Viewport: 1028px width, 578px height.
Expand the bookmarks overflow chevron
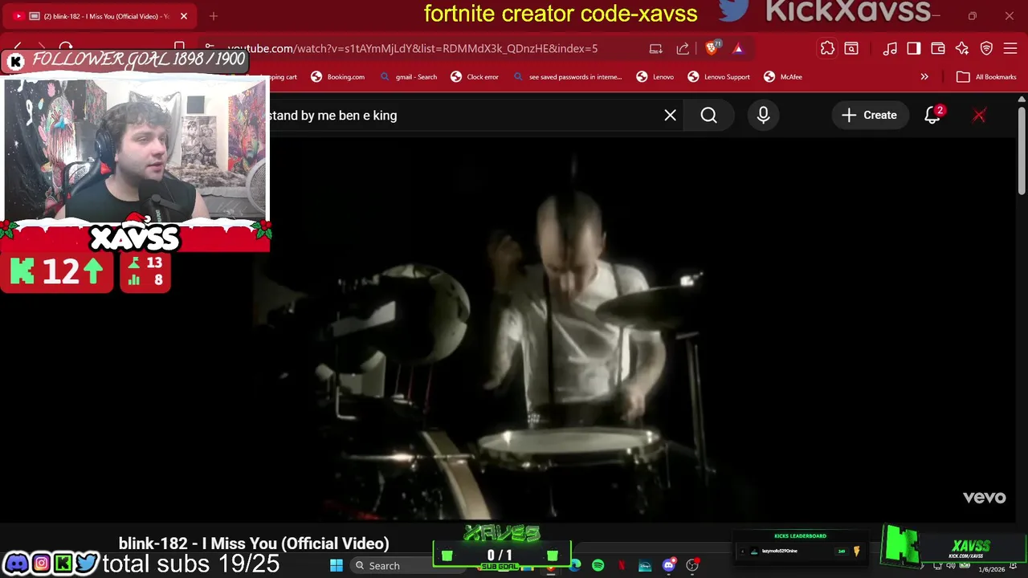pos(924,77)
